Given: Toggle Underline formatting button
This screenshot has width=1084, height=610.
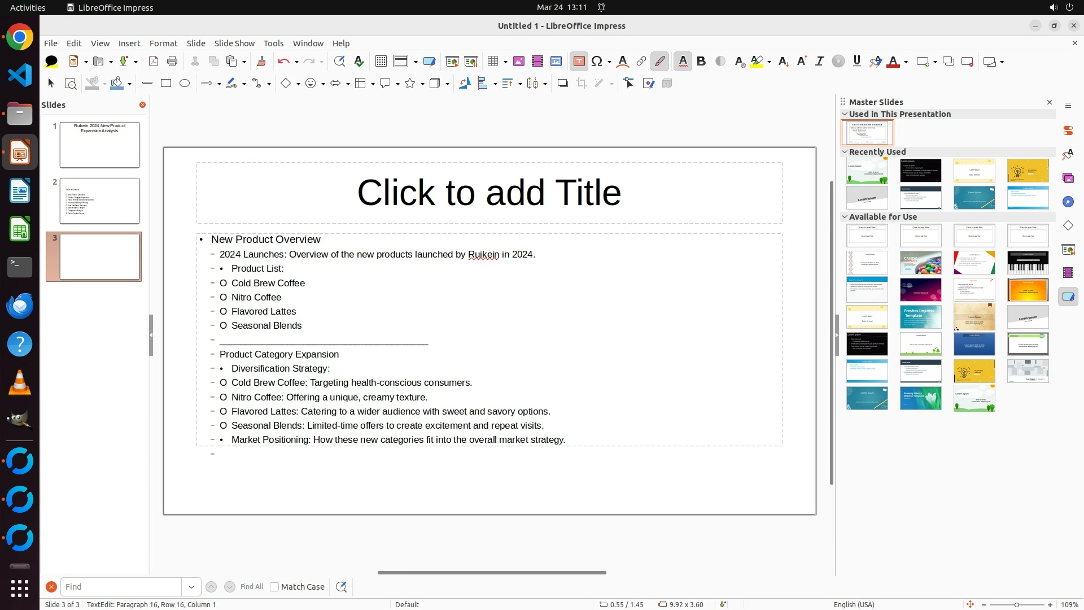Looking at the screenshot, I should (856, 62).
